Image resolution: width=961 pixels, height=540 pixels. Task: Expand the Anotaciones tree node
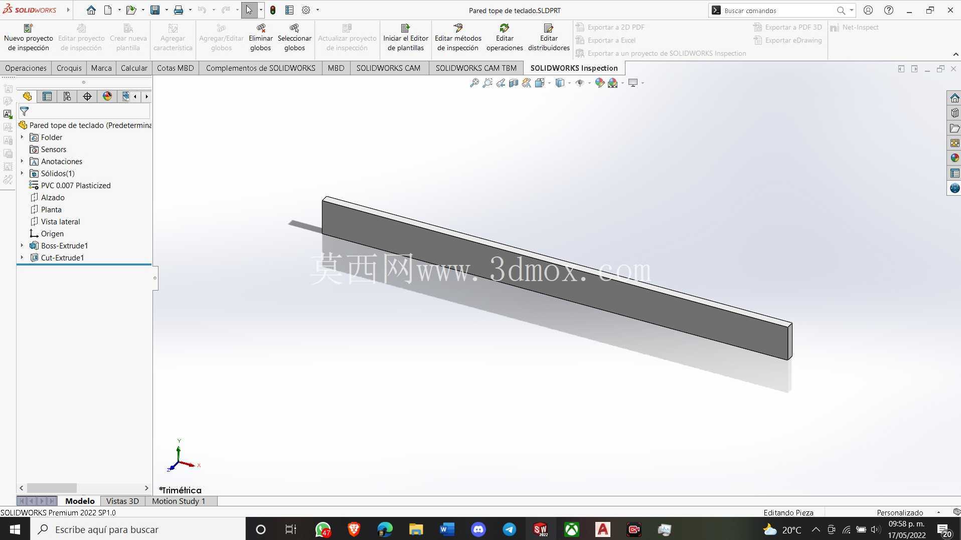pyautogui.click(x=22, y=161)
